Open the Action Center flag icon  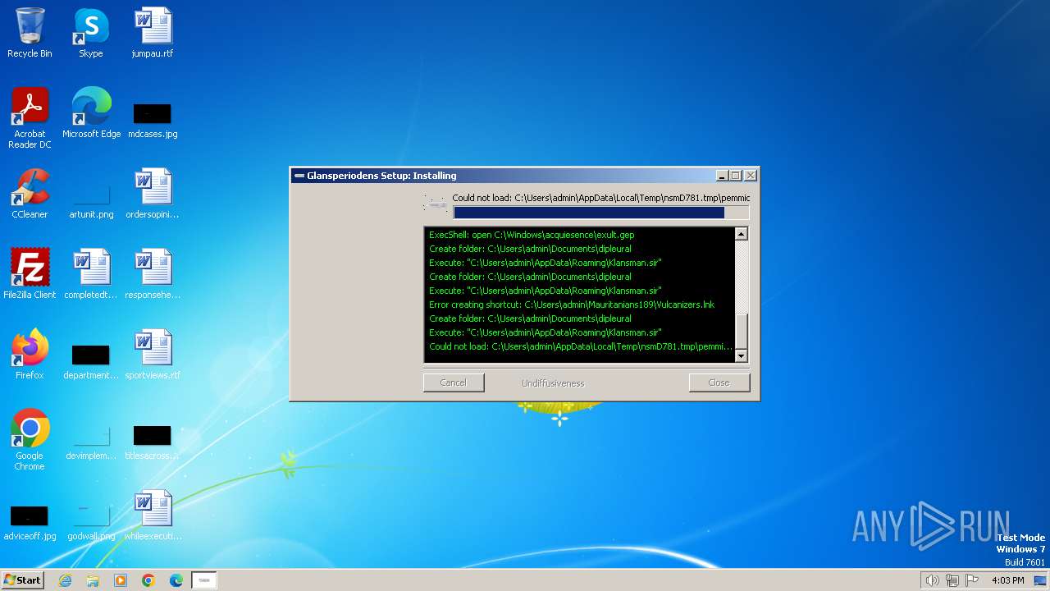(x=972, y=580)
